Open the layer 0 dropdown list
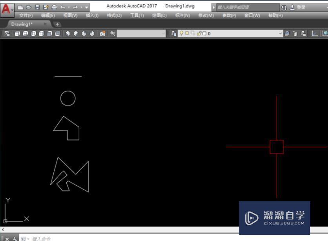Image resolution: width=328 pixels, height=241 pixels. (x=280, y=33)
